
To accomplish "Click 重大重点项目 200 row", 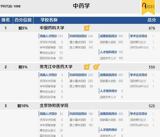I will pyautogui.click(x=81, y=81).
